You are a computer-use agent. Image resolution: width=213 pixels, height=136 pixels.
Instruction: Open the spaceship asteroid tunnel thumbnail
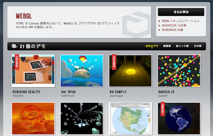point(82,119)
